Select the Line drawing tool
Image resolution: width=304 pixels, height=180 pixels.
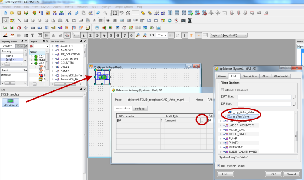click(20, 20)
